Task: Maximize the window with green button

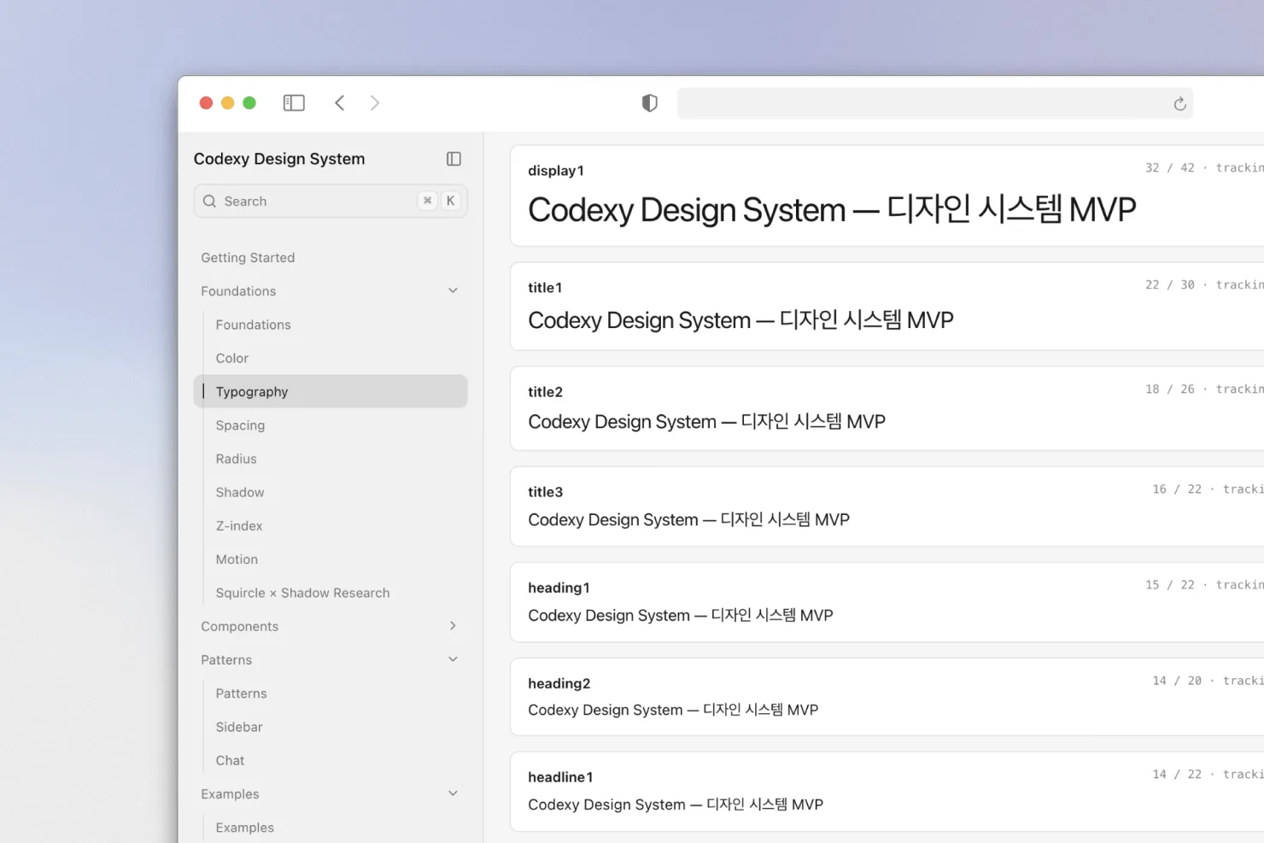Action: coord(249,102)
